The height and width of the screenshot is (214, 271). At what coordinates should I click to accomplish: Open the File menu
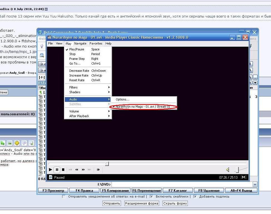pyautogui.click(x=50, y=43)
